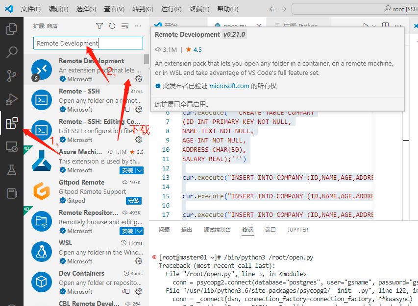Open gear settings for Dev Containers
Image resolution: width=418 pixels, height=306 pixels.
click(x=139, y=291)
